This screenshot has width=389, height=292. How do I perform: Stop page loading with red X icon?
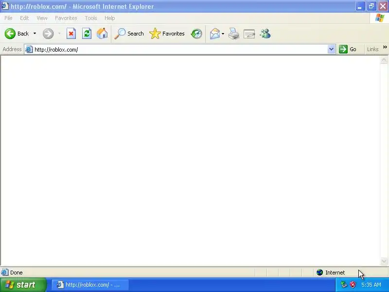pyautogui.click(x=71, y=34)
